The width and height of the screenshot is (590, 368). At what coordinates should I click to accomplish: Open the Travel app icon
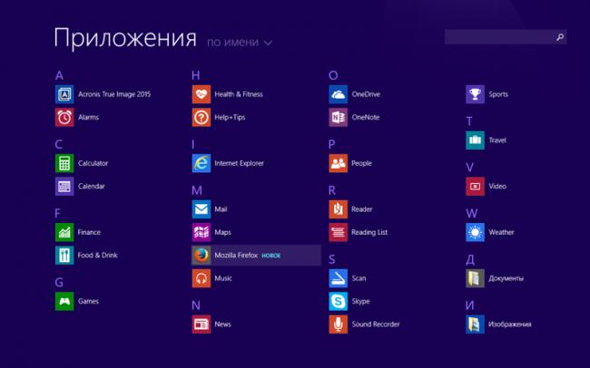coord(475,140)
